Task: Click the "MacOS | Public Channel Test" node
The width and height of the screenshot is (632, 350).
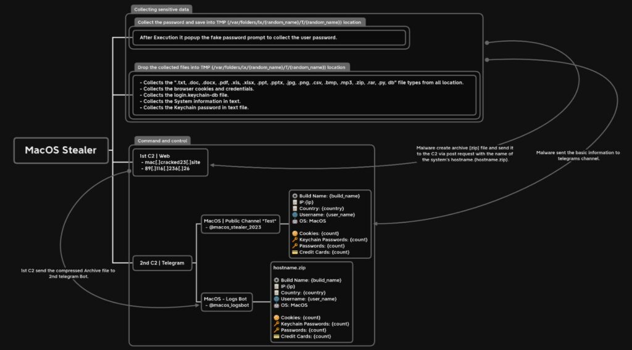Action: pyautogui.click(x=240, y=224)
